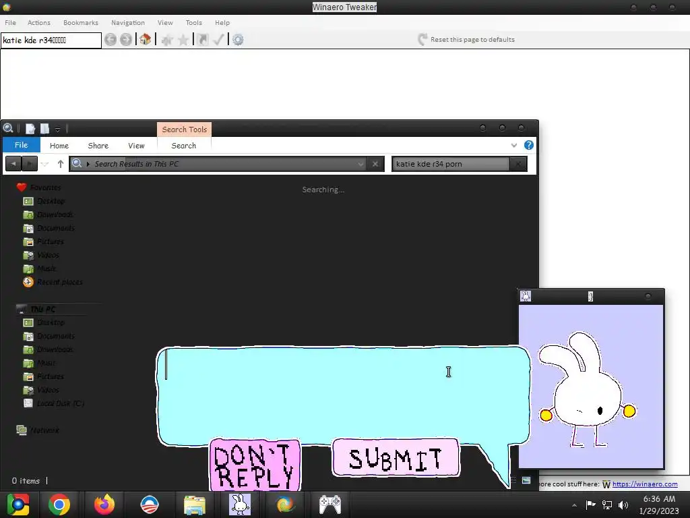Viewport: 690px width, 518px height.
Task: Switch to the Explorer Home tab
Action: pos(59,146)
